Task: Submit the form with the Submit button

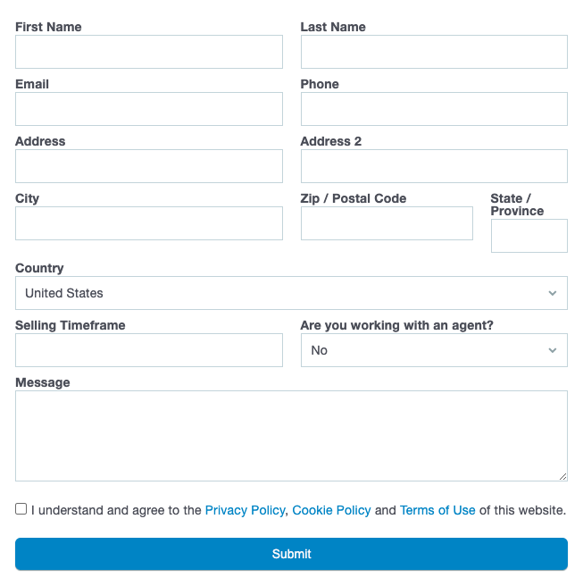Action: click(291, 554)
